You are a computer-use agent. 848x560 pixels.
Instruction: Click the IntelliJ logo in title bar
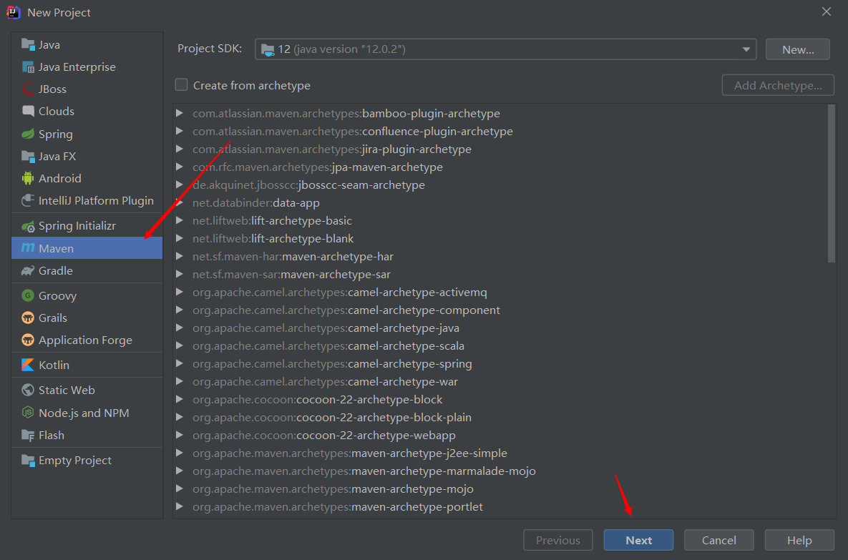point(14,12)
